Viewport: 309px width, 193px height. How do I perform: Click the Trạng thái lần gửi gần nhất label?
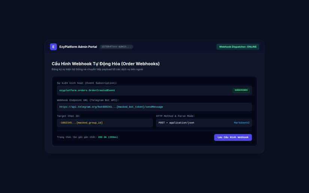tap(77, 137)
